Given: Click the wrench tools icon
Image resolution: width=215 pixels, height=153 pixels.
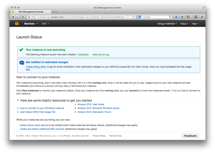Looking at the screenshot, I should click(x=202, y=17).
